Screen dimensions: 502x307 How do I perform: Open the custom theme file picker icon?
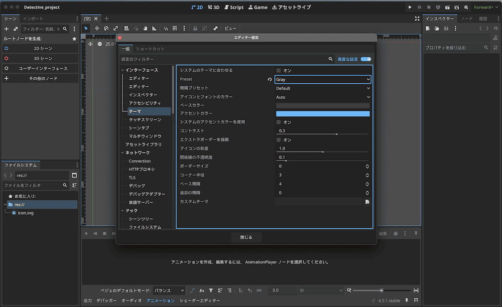pos(368,201)
